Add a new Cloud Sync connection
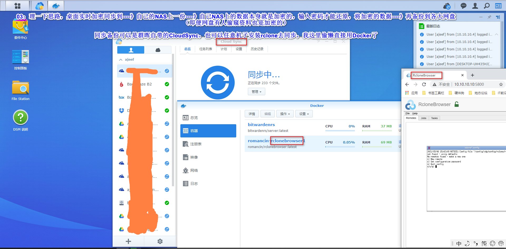The height and width of the screenshot is (249, 506). 128,241
